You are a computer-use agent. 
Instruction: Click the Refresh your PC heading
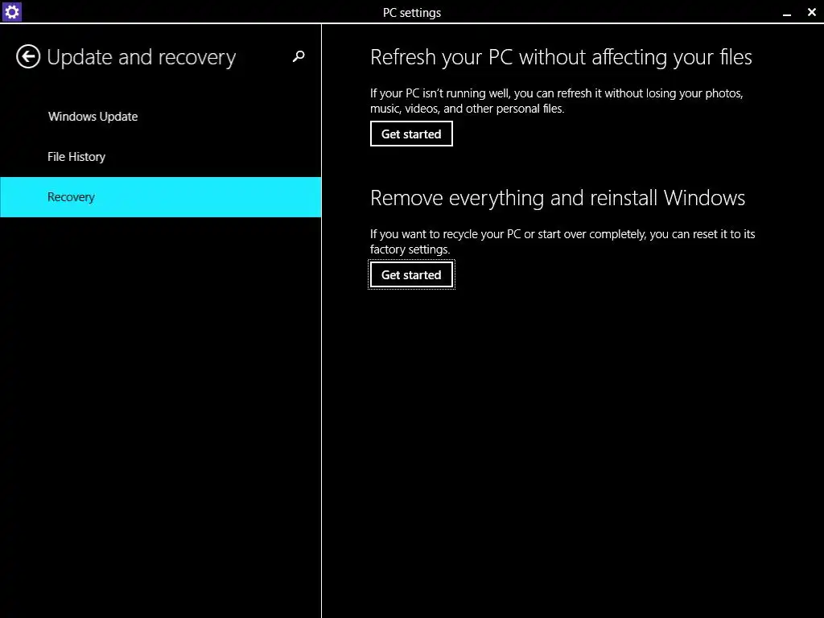coord(561,57)
